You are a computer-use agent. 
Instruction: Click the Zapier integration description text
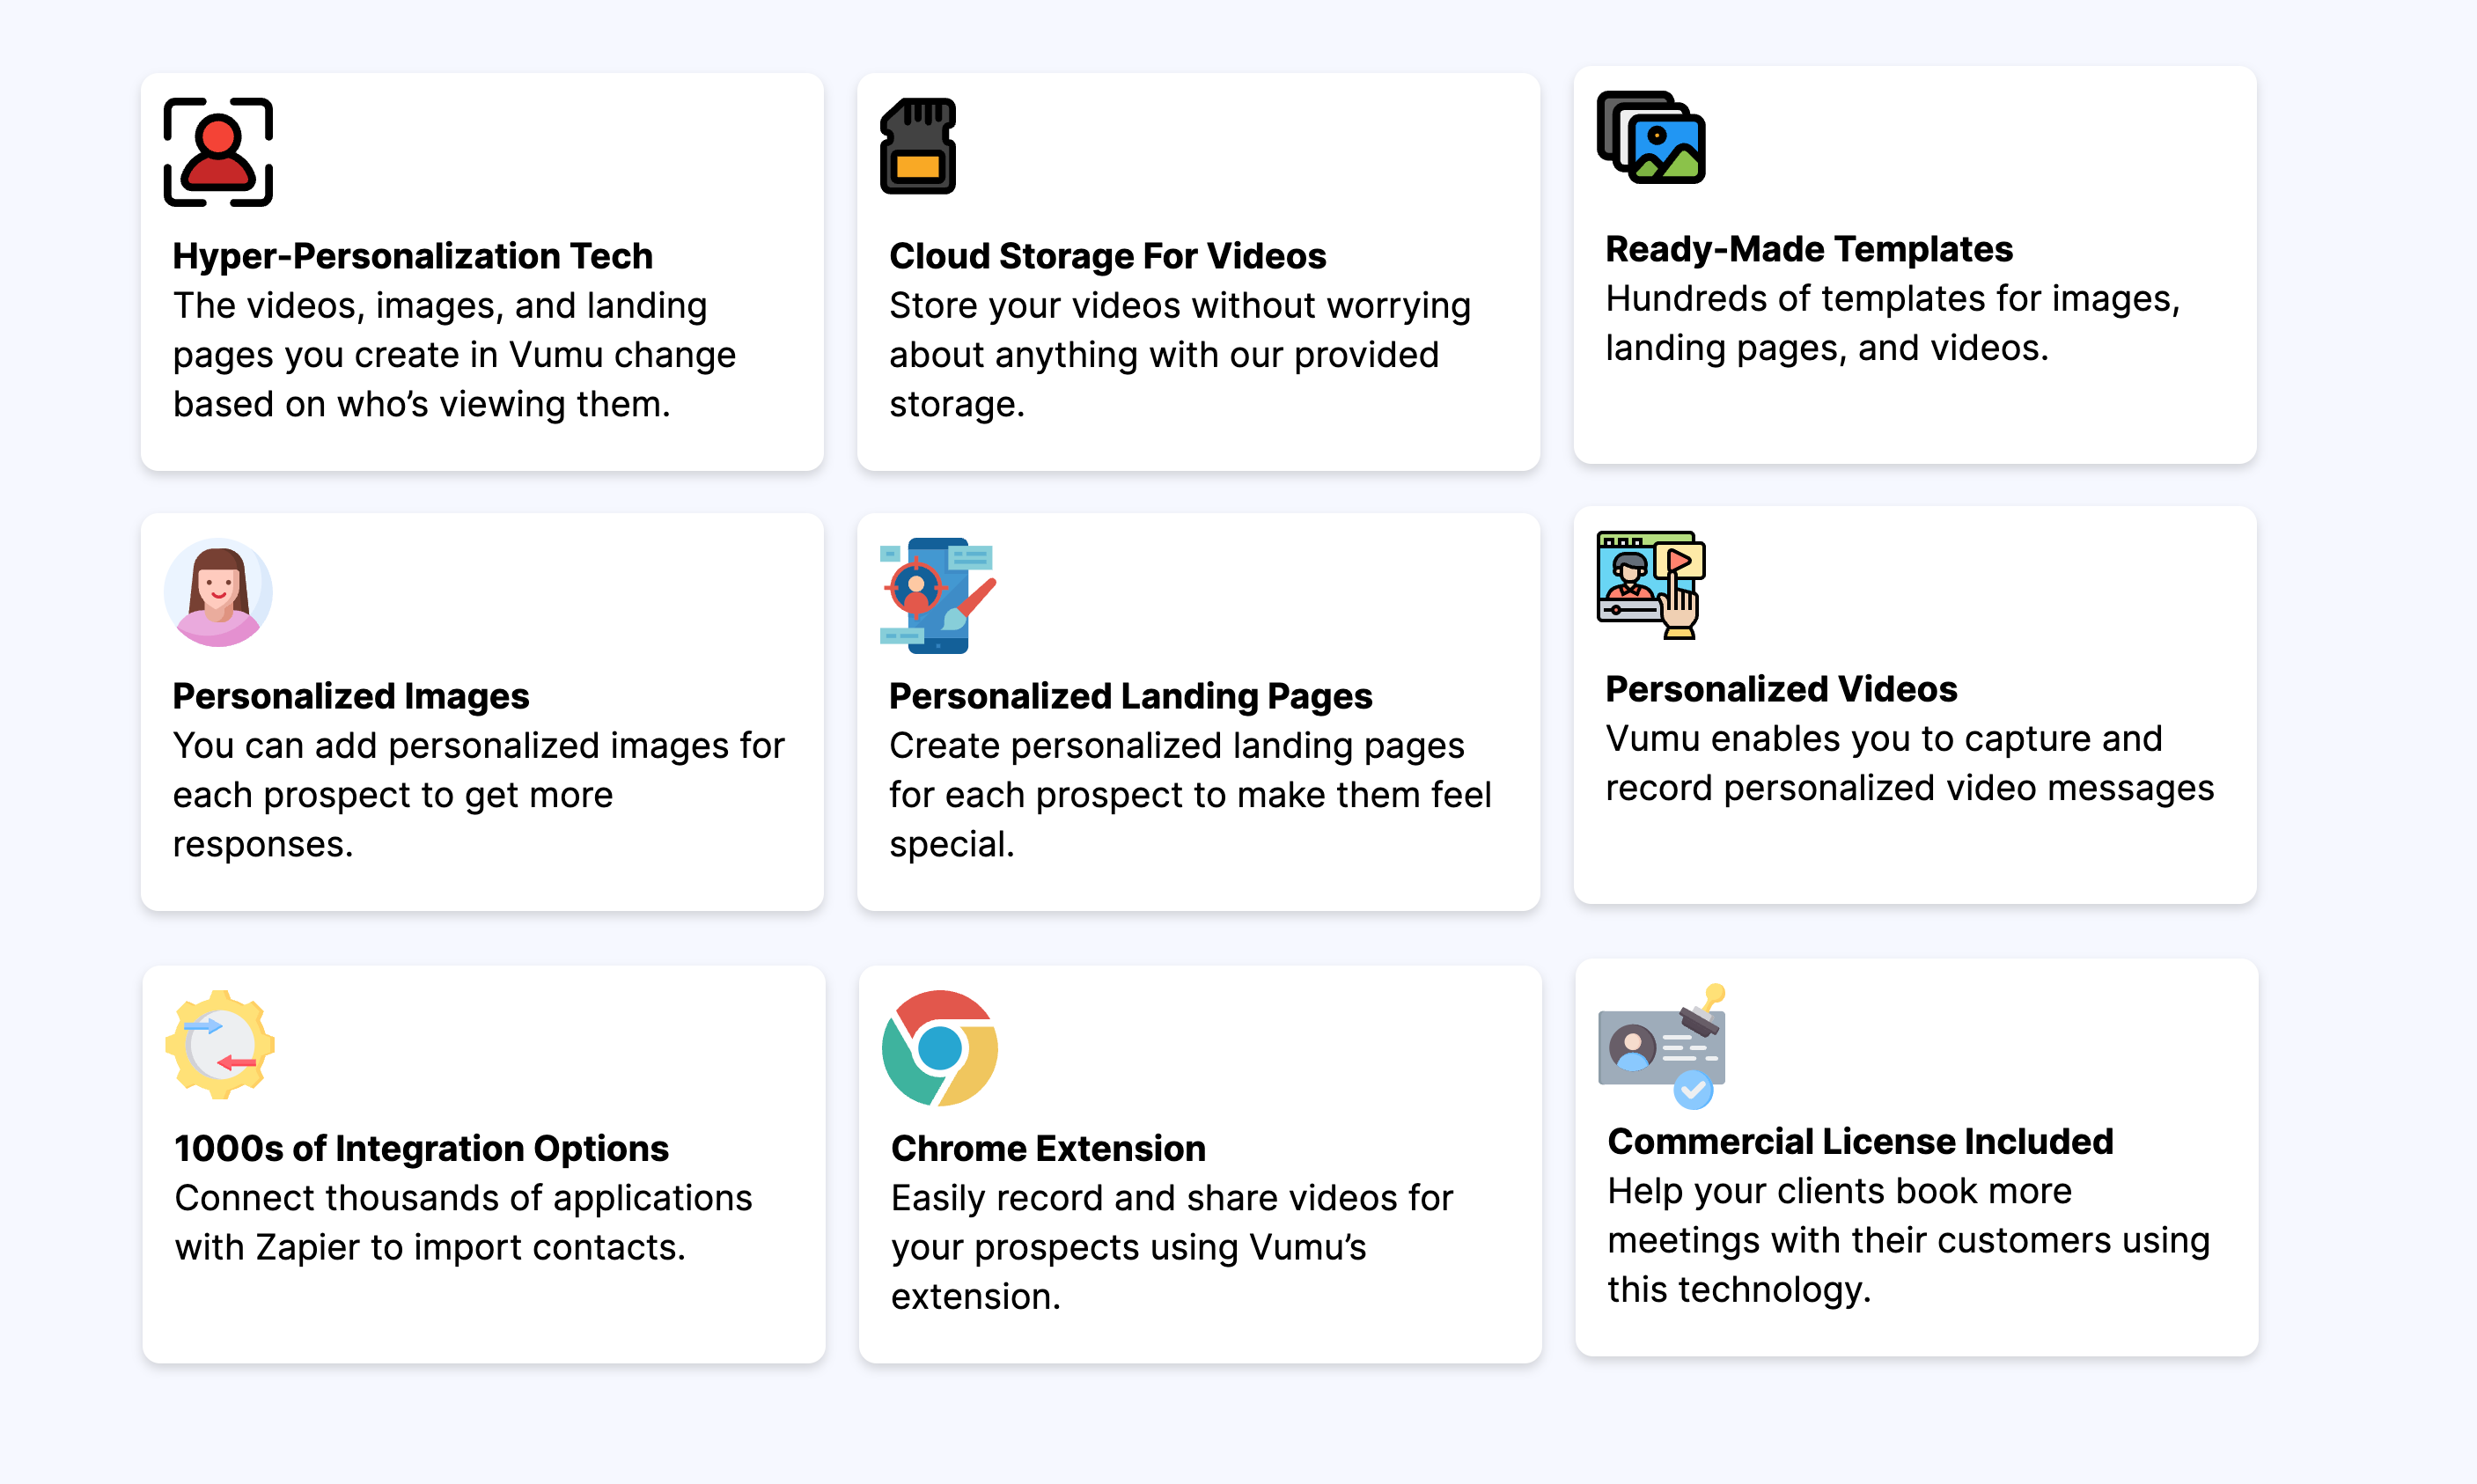(x=463, y=1222)
